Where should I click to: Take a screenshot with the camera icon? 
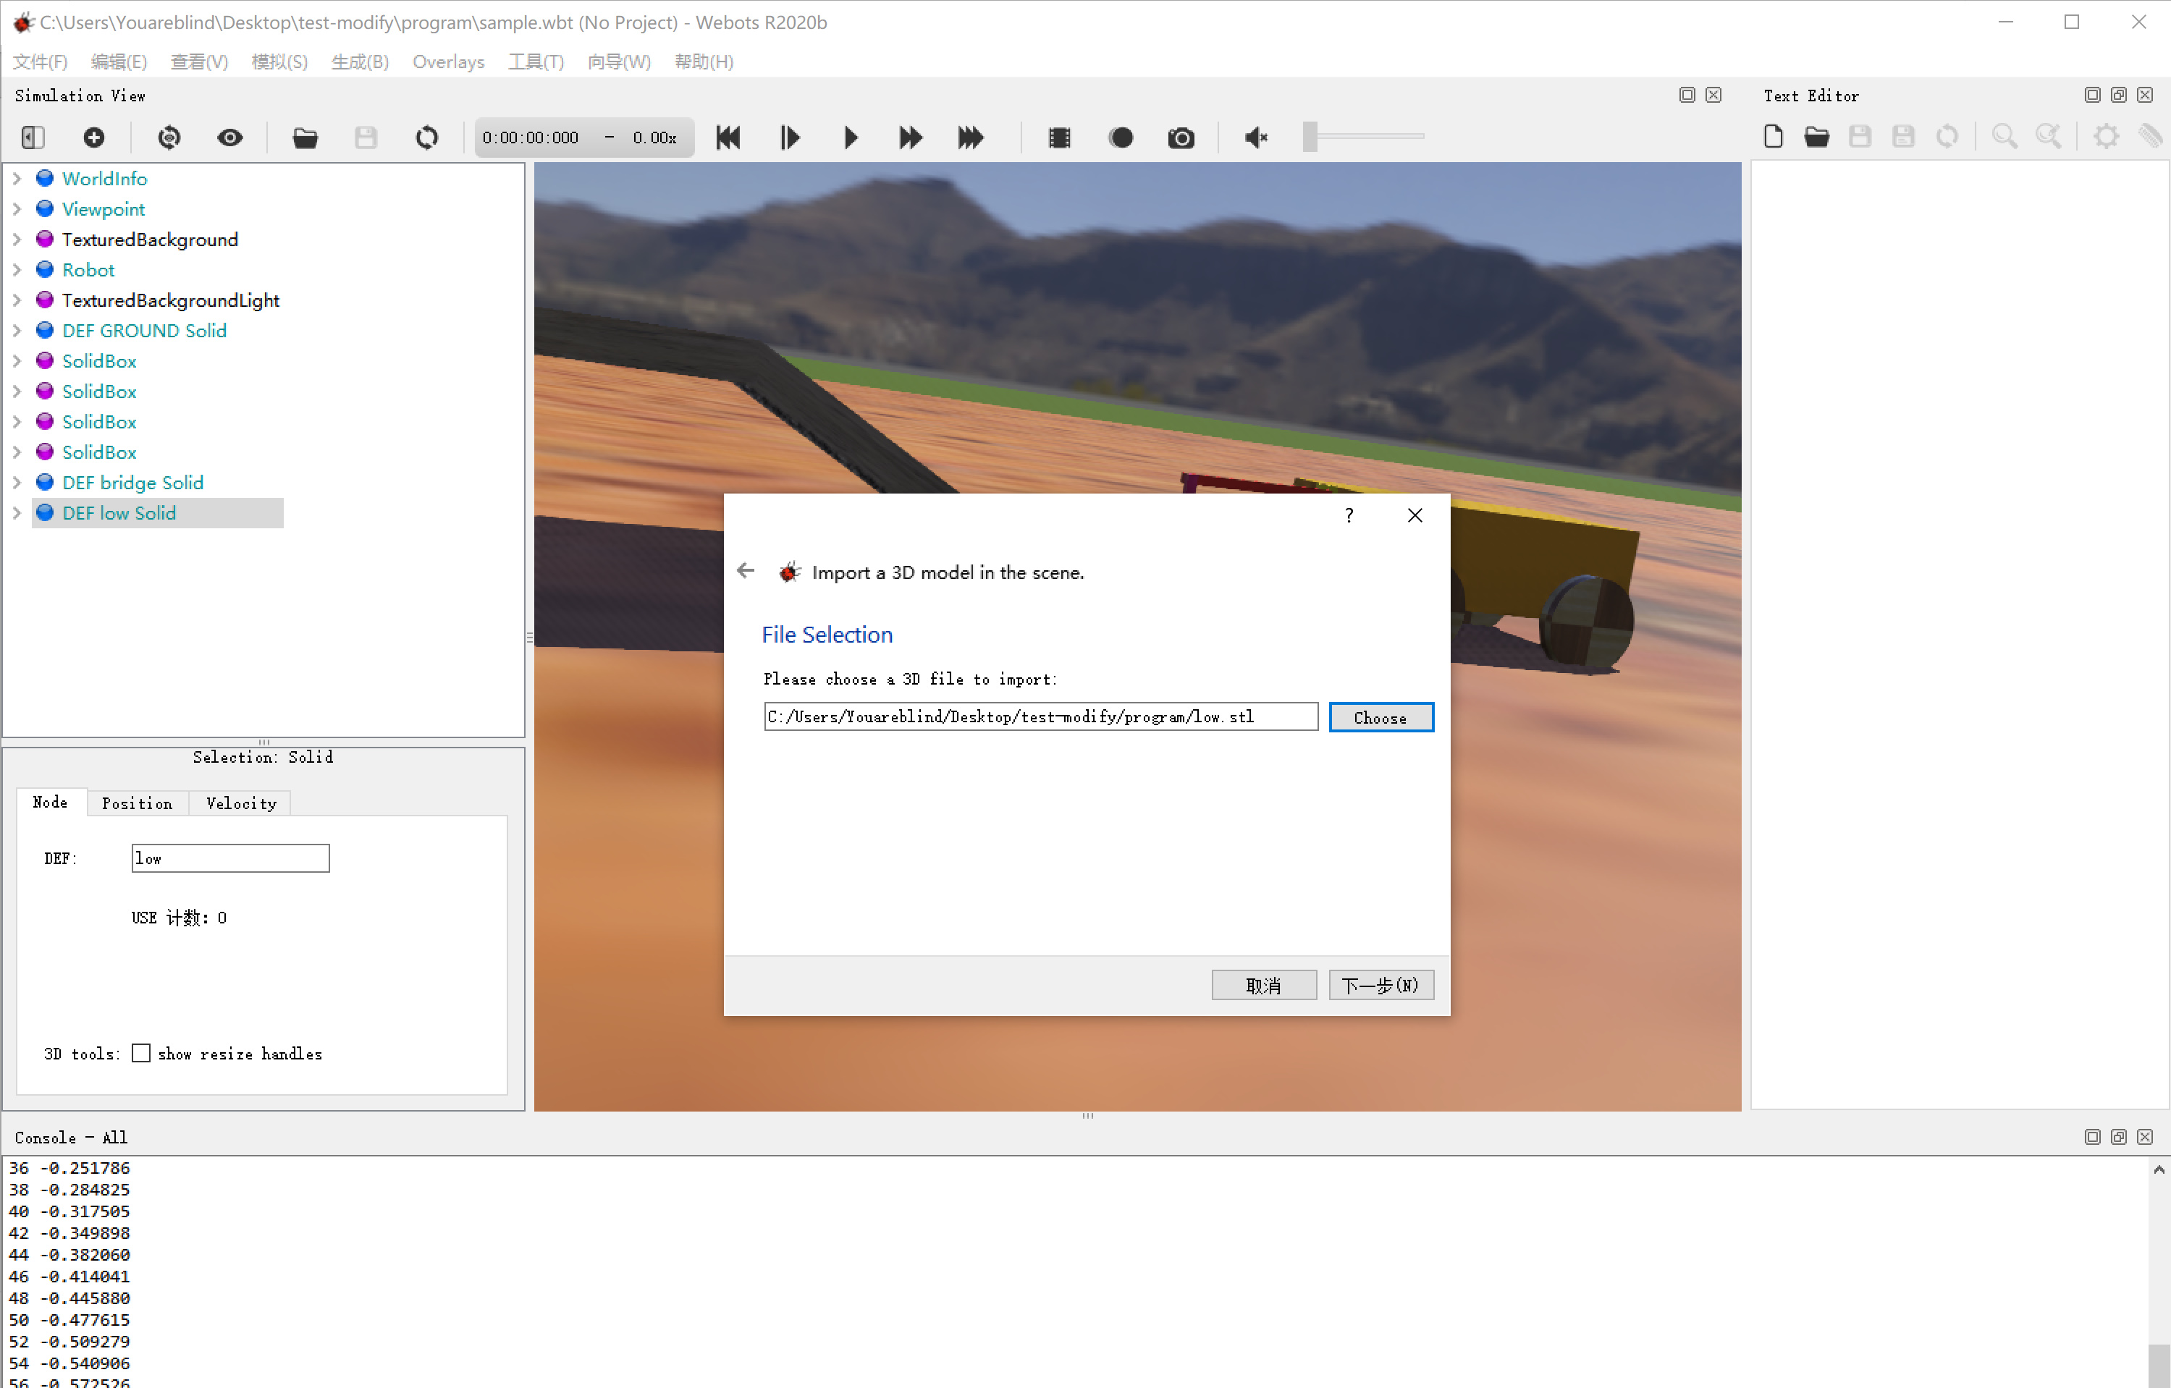pyautogui.click(x=1181, y=137)
